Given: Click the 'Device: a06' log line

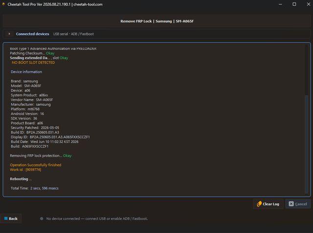Looking at the screenshot, I should (x=21, y=90).
